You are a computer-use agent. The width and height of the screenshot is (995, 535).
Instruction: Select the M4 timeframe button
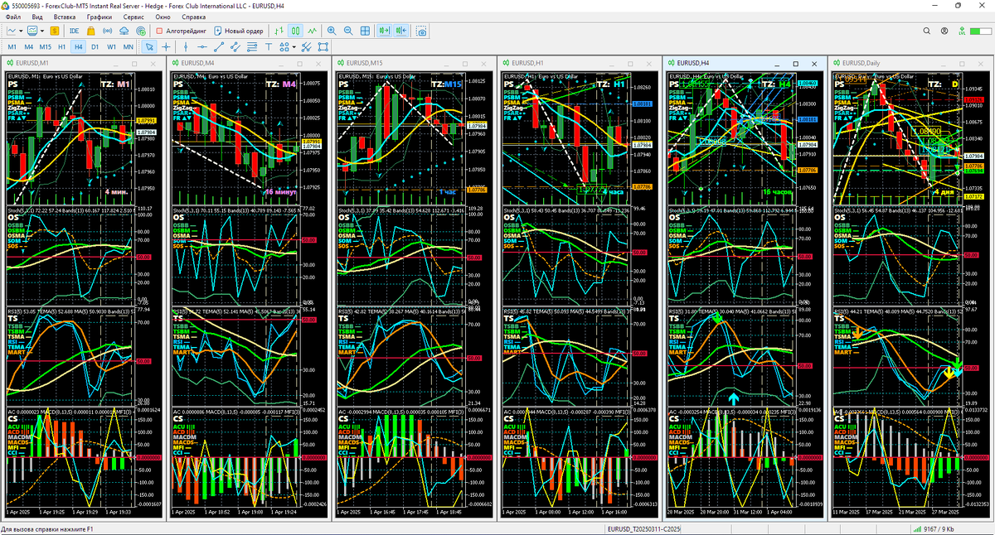[29, 47]
